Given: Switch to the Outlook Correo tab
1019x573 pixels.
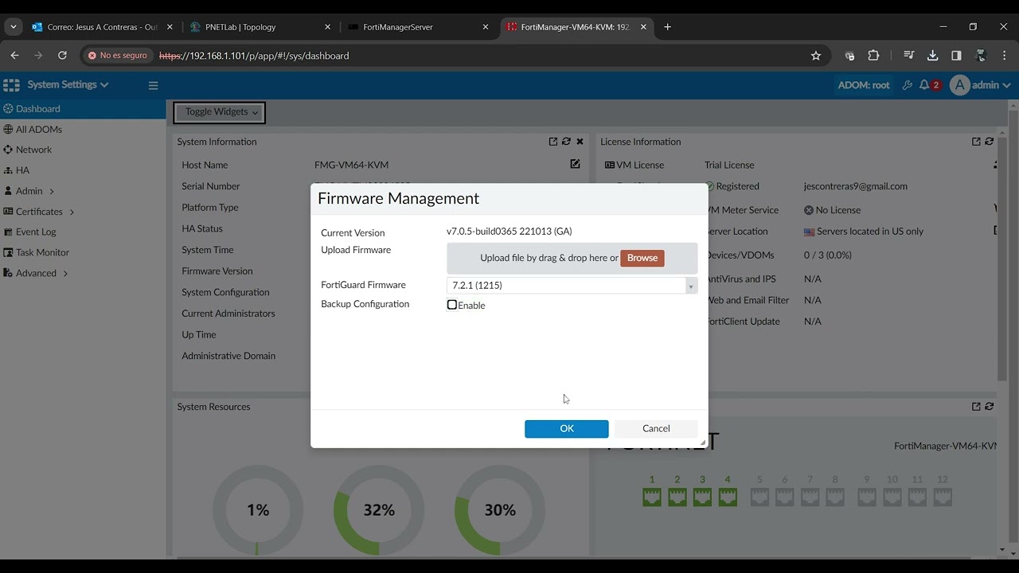Looking at the screenshot, I should coord(102,27).
